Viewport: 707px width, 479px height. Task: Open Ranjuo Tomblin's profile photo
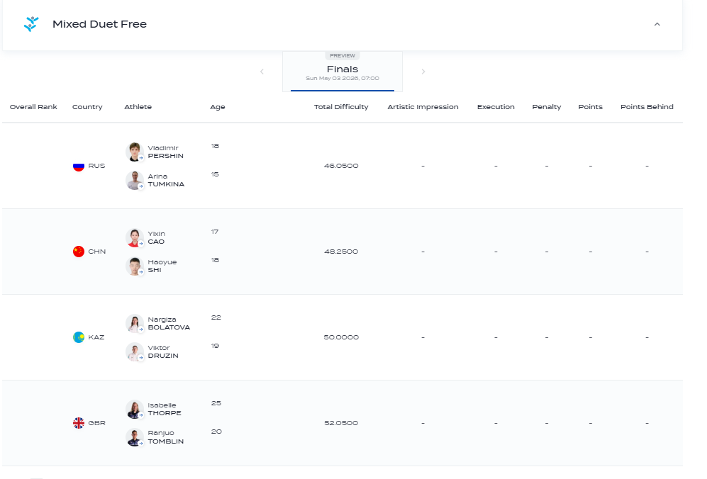134,437
